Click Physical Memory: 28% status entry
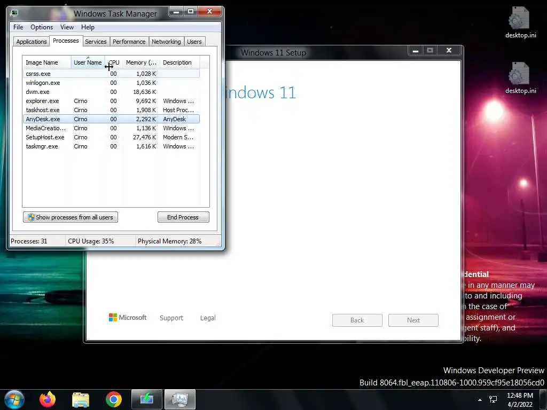This screenshot has height=410, width=547. click(x=169, y=241)
